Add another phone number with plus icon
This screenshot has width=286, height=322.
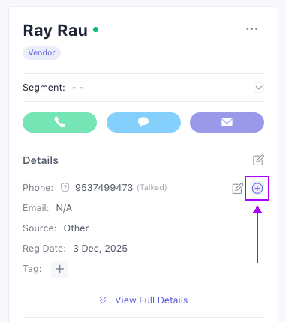pos(257,188)
